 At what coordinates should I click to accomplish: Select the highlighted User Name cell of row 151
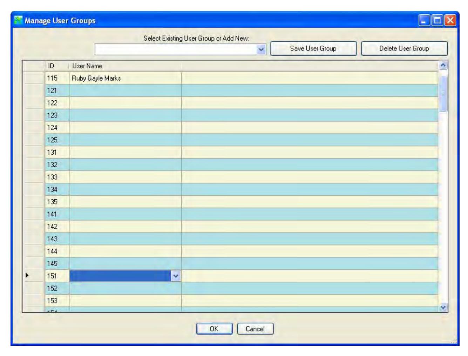pyautogui.click(x=121, y=276)
